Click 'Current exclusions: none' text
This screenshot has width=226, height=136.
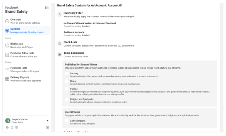coord(76,57)
